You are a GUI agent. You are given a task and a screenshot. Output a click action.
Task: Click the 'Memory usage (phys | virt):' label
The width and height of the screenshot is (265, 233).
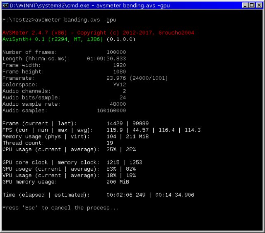[46, 137]
